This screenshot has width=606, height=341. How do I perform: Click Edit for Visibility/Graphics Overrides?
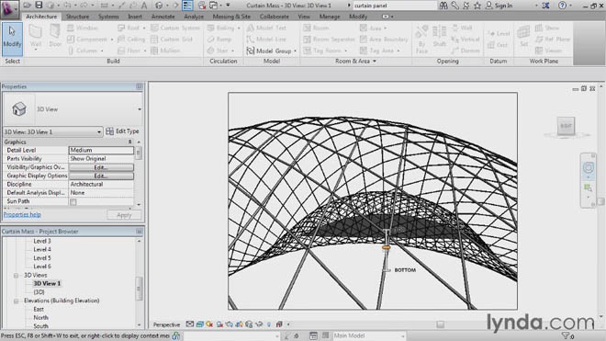coord(101,167)
